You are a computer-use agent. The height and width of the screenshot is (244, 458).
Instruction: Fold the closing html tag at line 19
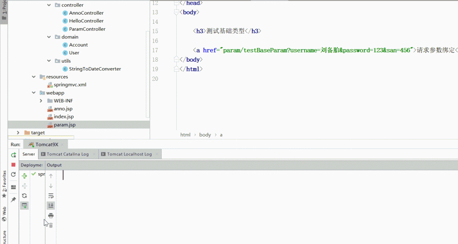tap(176, 69)
